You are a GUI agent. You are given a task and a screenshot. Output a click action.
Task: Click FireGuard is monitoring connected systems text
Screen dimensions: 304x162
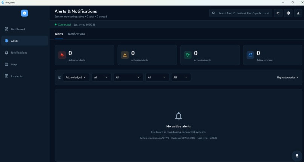click(178, 132)
